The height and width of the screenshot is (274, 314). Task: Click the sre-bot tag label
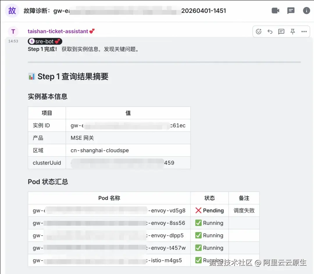[44, 41]
